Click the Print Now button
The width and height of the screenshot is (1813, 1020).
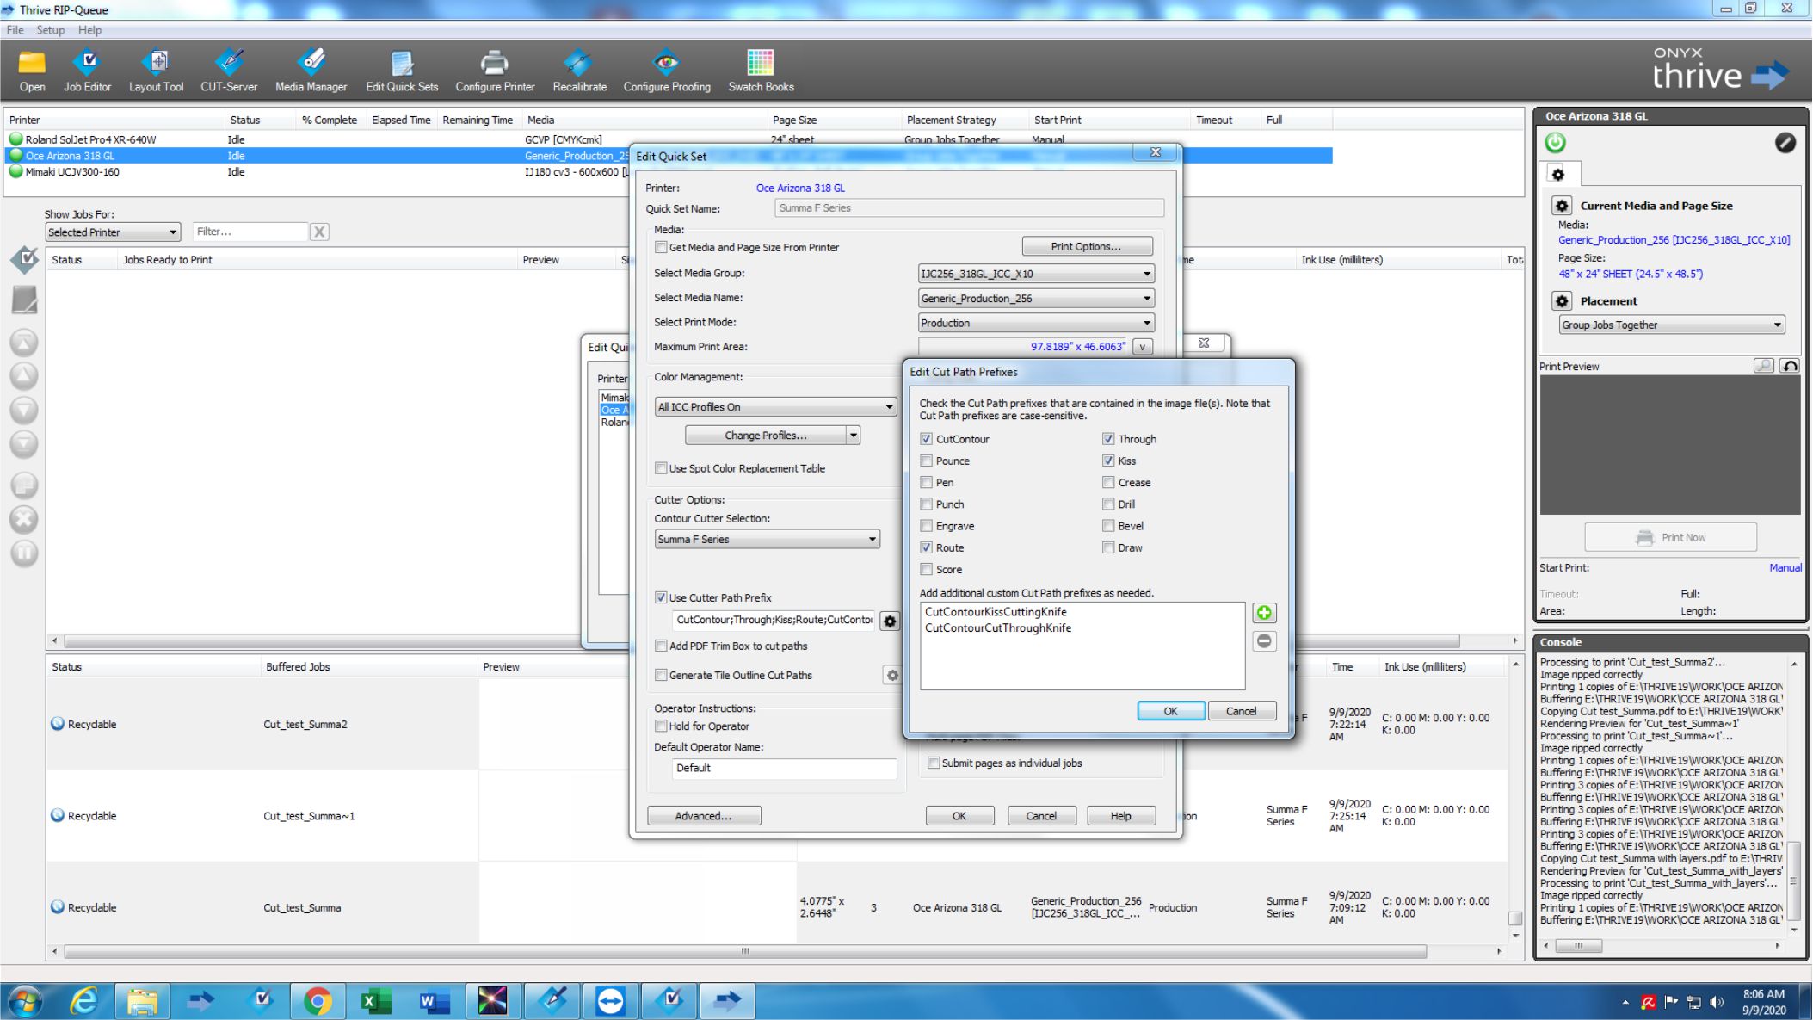(1670, 537)
